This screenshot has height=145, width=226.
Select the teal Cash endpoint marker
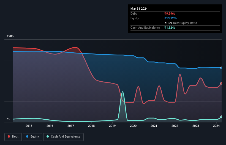221,117
